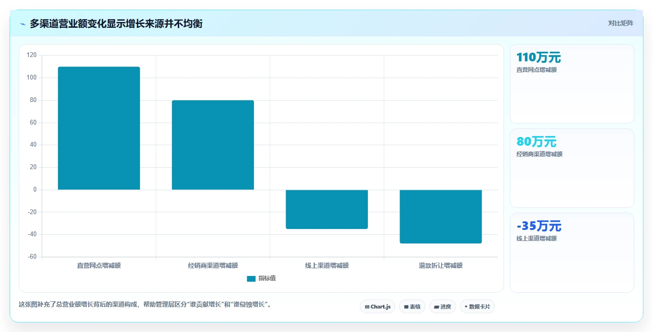Click the 指标值 legend label

click(x=267, y=279)
